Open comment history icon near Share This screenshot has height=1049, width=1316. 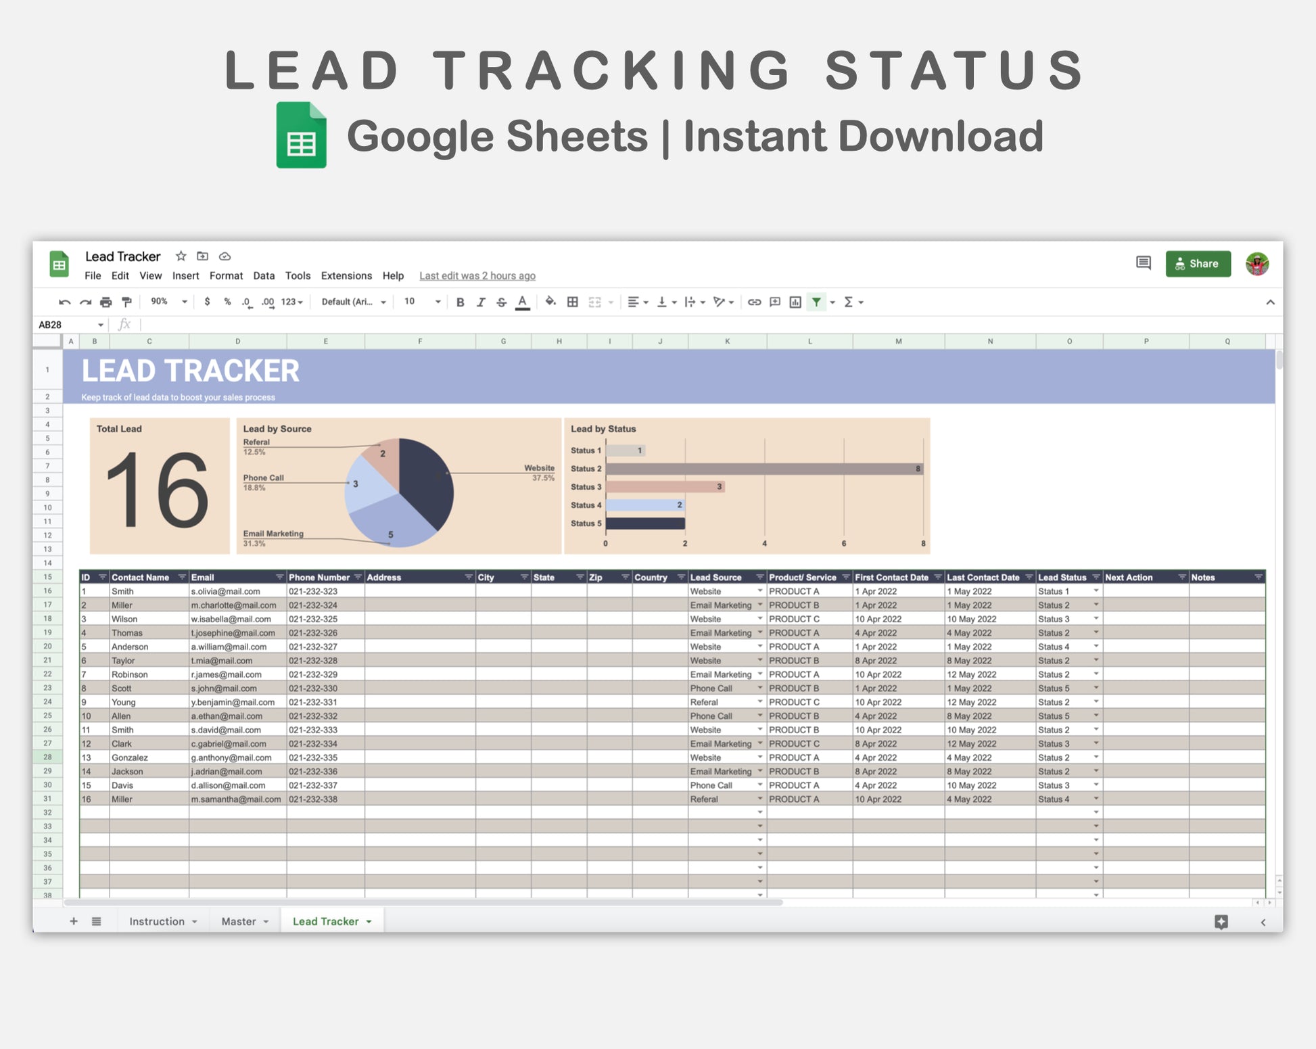1143,263
